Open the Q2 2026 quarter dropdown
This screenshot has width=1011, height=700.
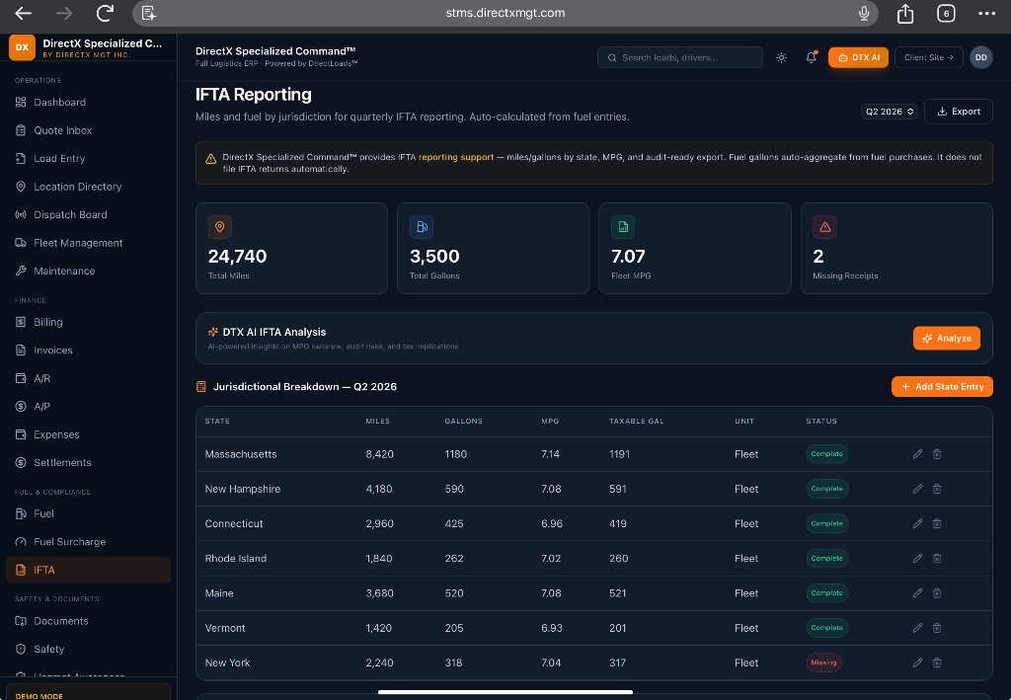point(890,112)
